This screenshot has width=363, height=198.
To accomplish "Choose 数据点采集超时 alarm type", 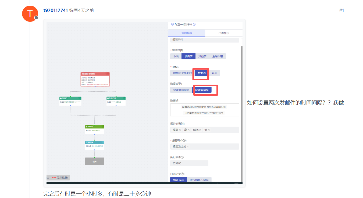I will point(182,73).
